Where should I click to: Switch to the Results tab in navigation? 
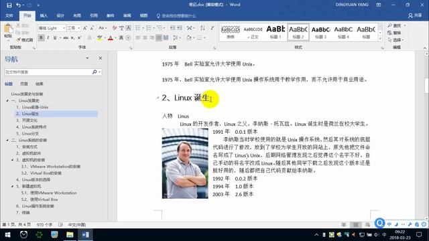click(39, 84)
